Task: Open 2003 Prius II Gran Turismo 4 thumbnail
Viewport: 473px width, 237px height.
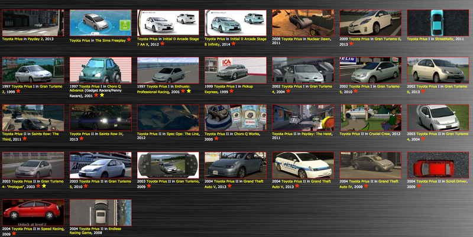Action: coord(438,118)
